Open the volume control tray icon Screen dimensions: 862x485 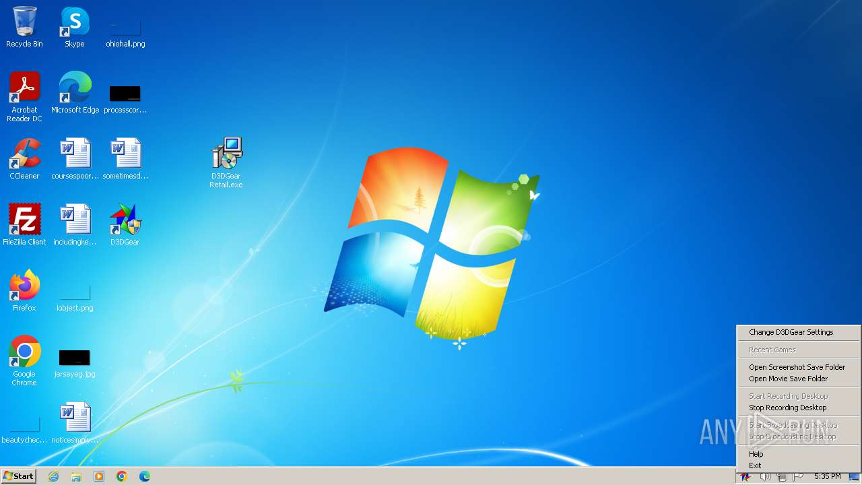coord(766,477)
